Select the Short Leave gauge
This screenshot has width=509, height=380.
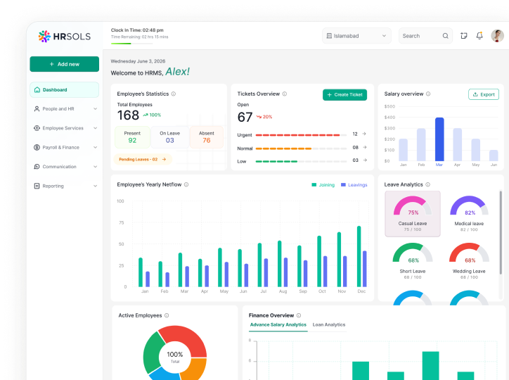coord(413,261)
